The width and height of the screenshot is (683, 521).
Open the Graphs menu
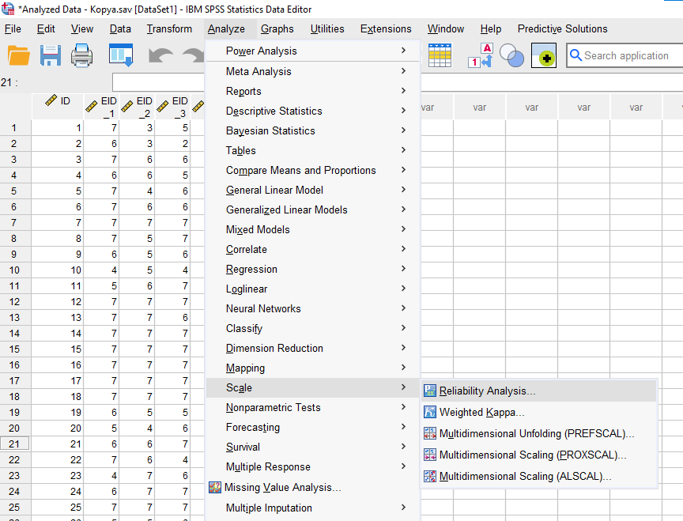[277, 29]
